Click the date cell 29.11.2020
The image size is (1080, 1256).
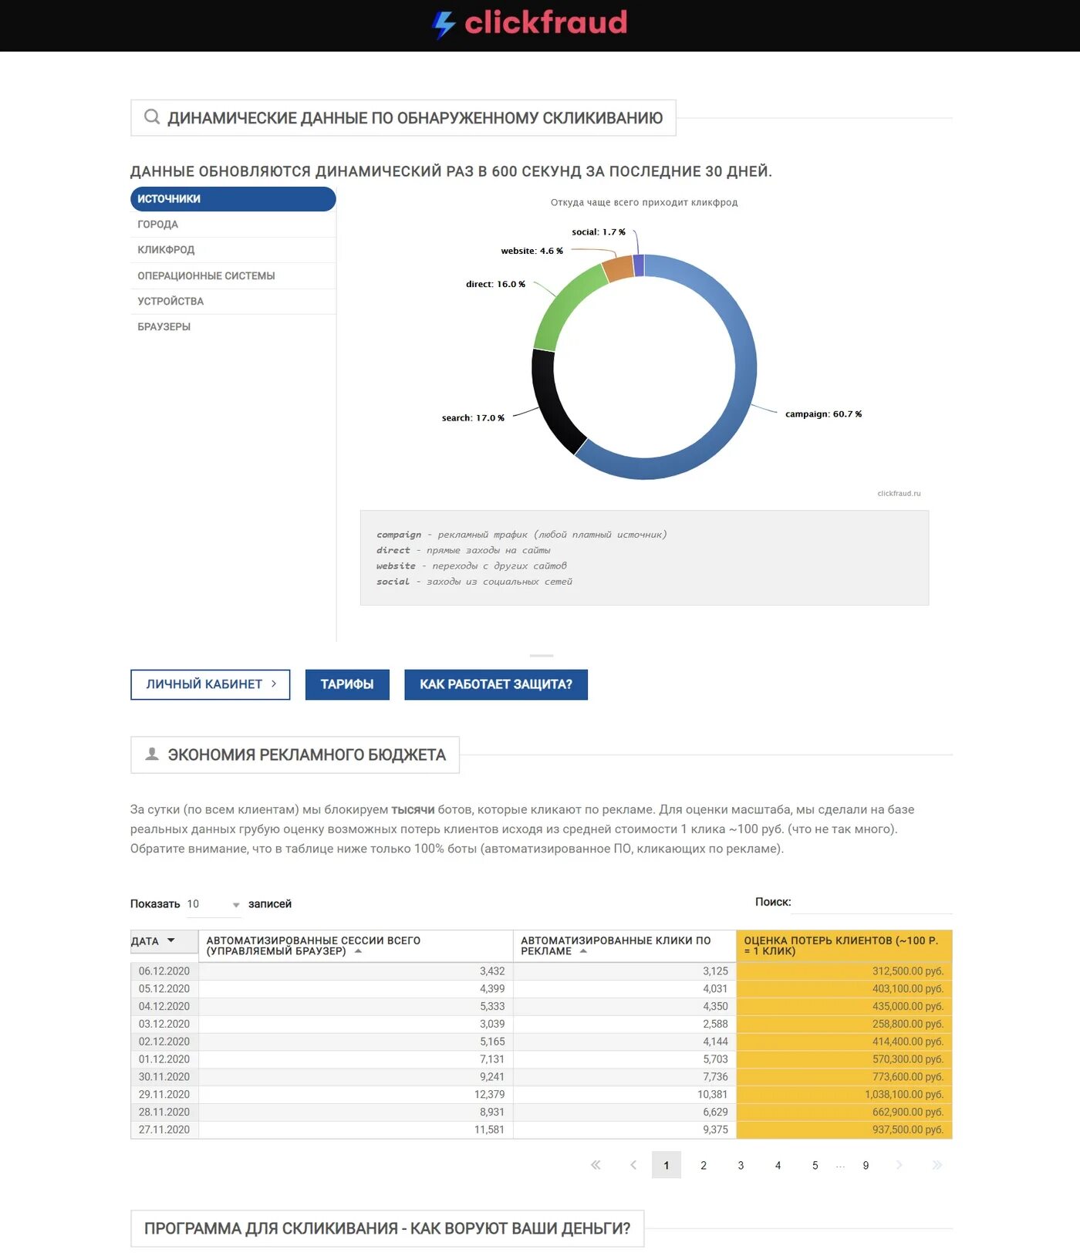tap(164, 1095)
